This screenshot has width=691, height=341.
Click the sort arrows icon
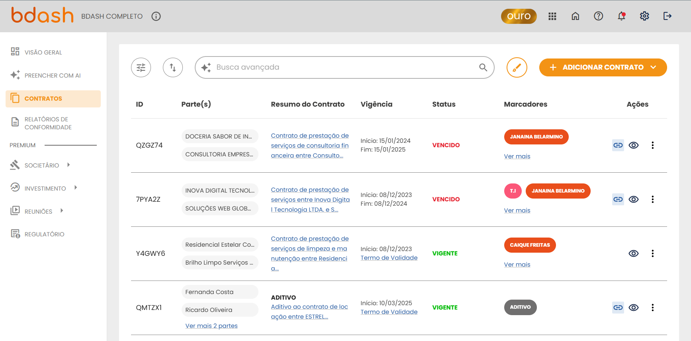point(173,68)
